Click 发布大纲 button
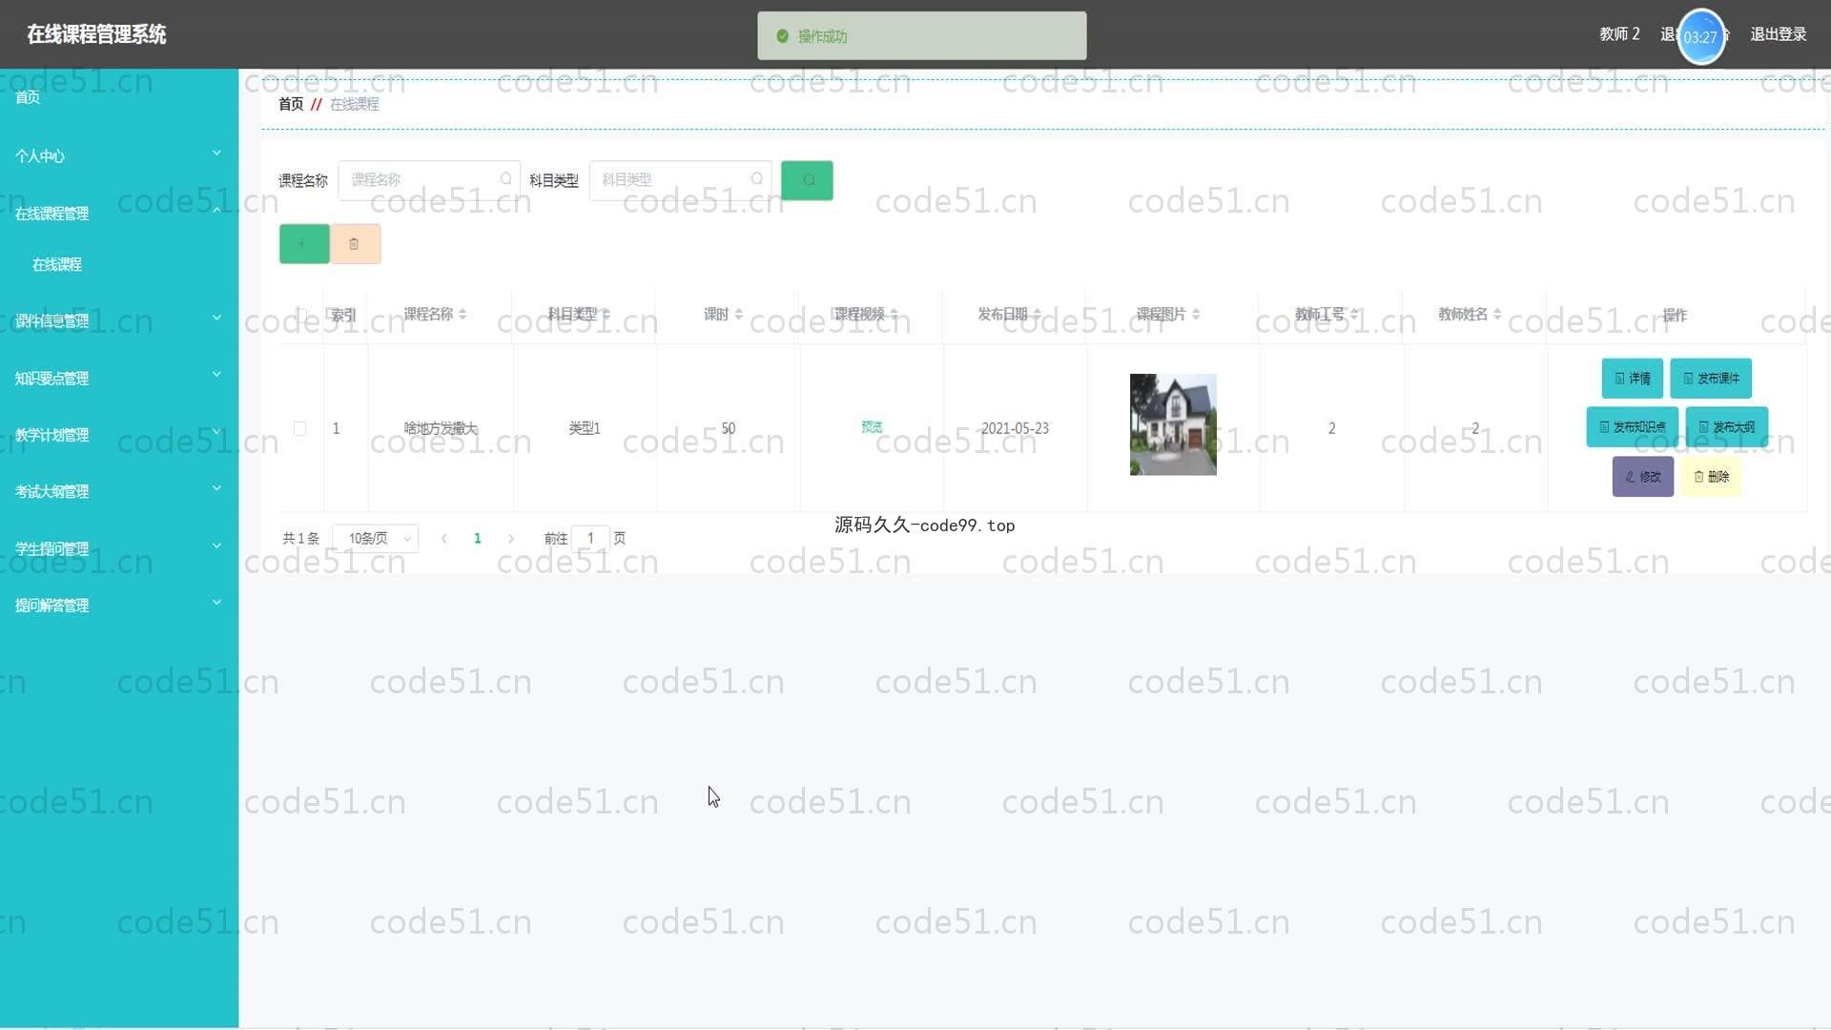This screenshot has height=1030, width=1831. 1727,427
